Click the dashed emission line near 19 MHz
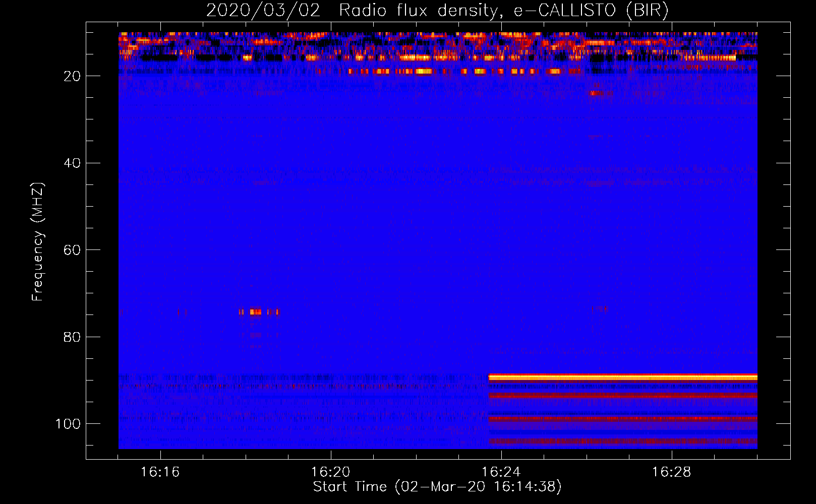The height and width of the screenshot is (504, 816). [464, 72]
